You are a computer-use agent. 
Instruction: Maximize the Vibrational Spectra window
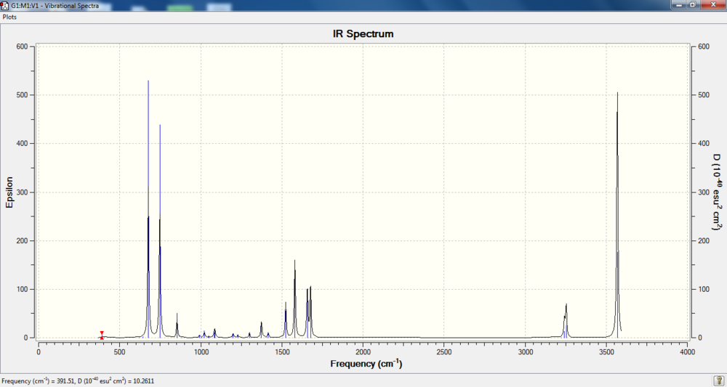(x=693, y=4)
